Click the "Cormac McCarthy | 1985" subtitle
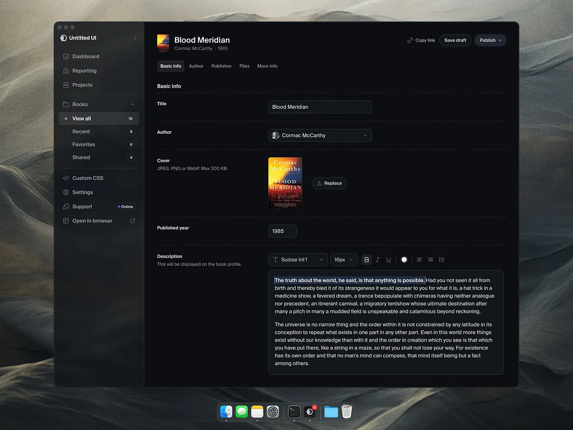This screenshot has width=573, height=430. tap(201, 49)
